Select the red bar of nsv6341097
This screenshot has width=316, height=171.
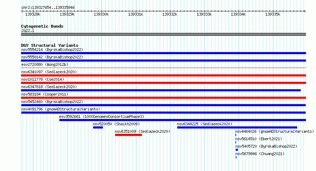point(163,75)
